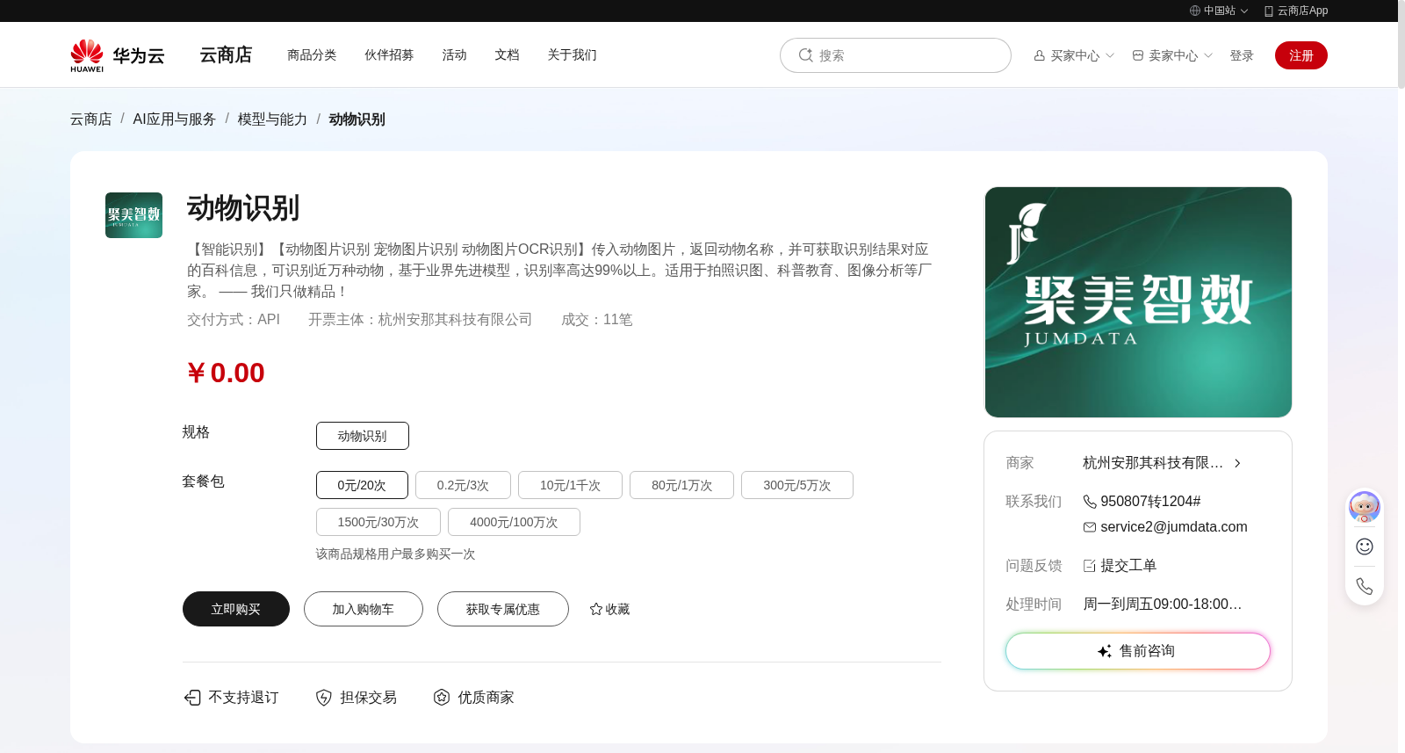Click the 优质商家 badge icon
The image size is (1405, 753).
pos(442,698)
